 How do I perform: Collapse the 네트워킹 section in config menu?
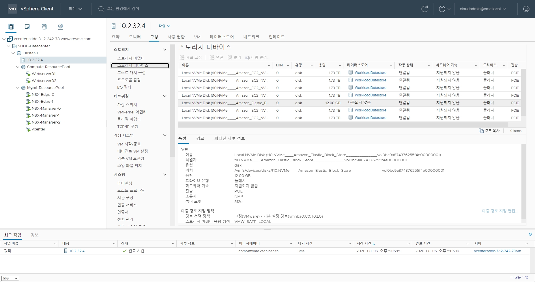[x=165, y=96]
